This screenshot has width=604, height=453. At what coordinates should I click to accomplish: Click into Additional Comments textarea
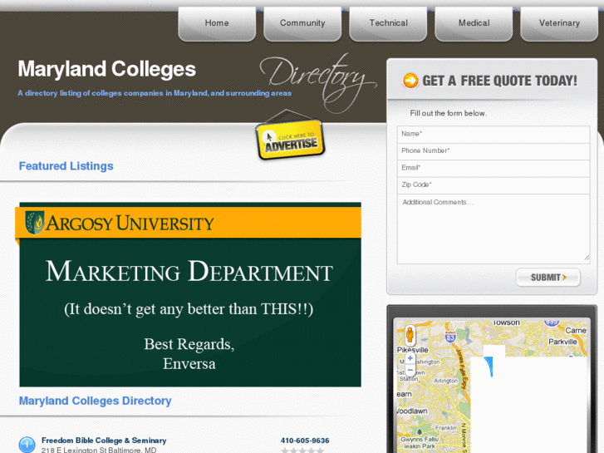493,229
